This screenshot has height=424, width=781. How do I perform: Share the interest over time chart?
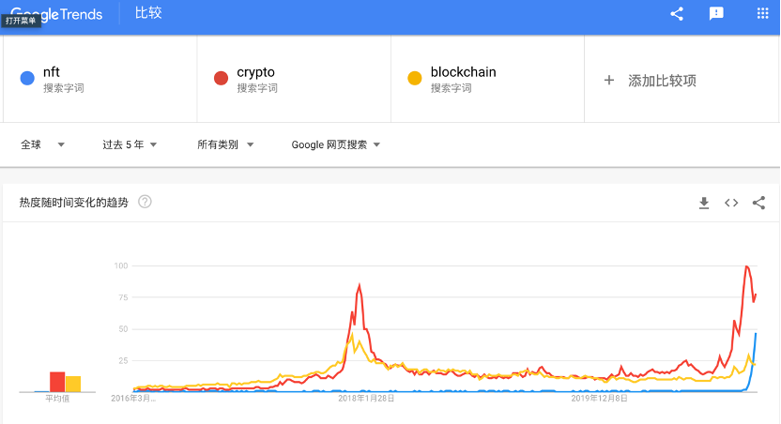pos(758,203)
